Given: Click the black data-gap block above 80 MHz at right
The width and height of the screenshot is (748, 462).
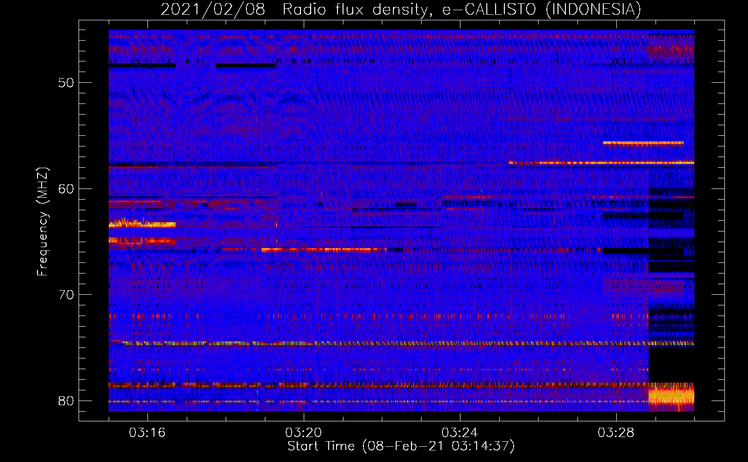Looking at the screenshot, I should [671, 364].
